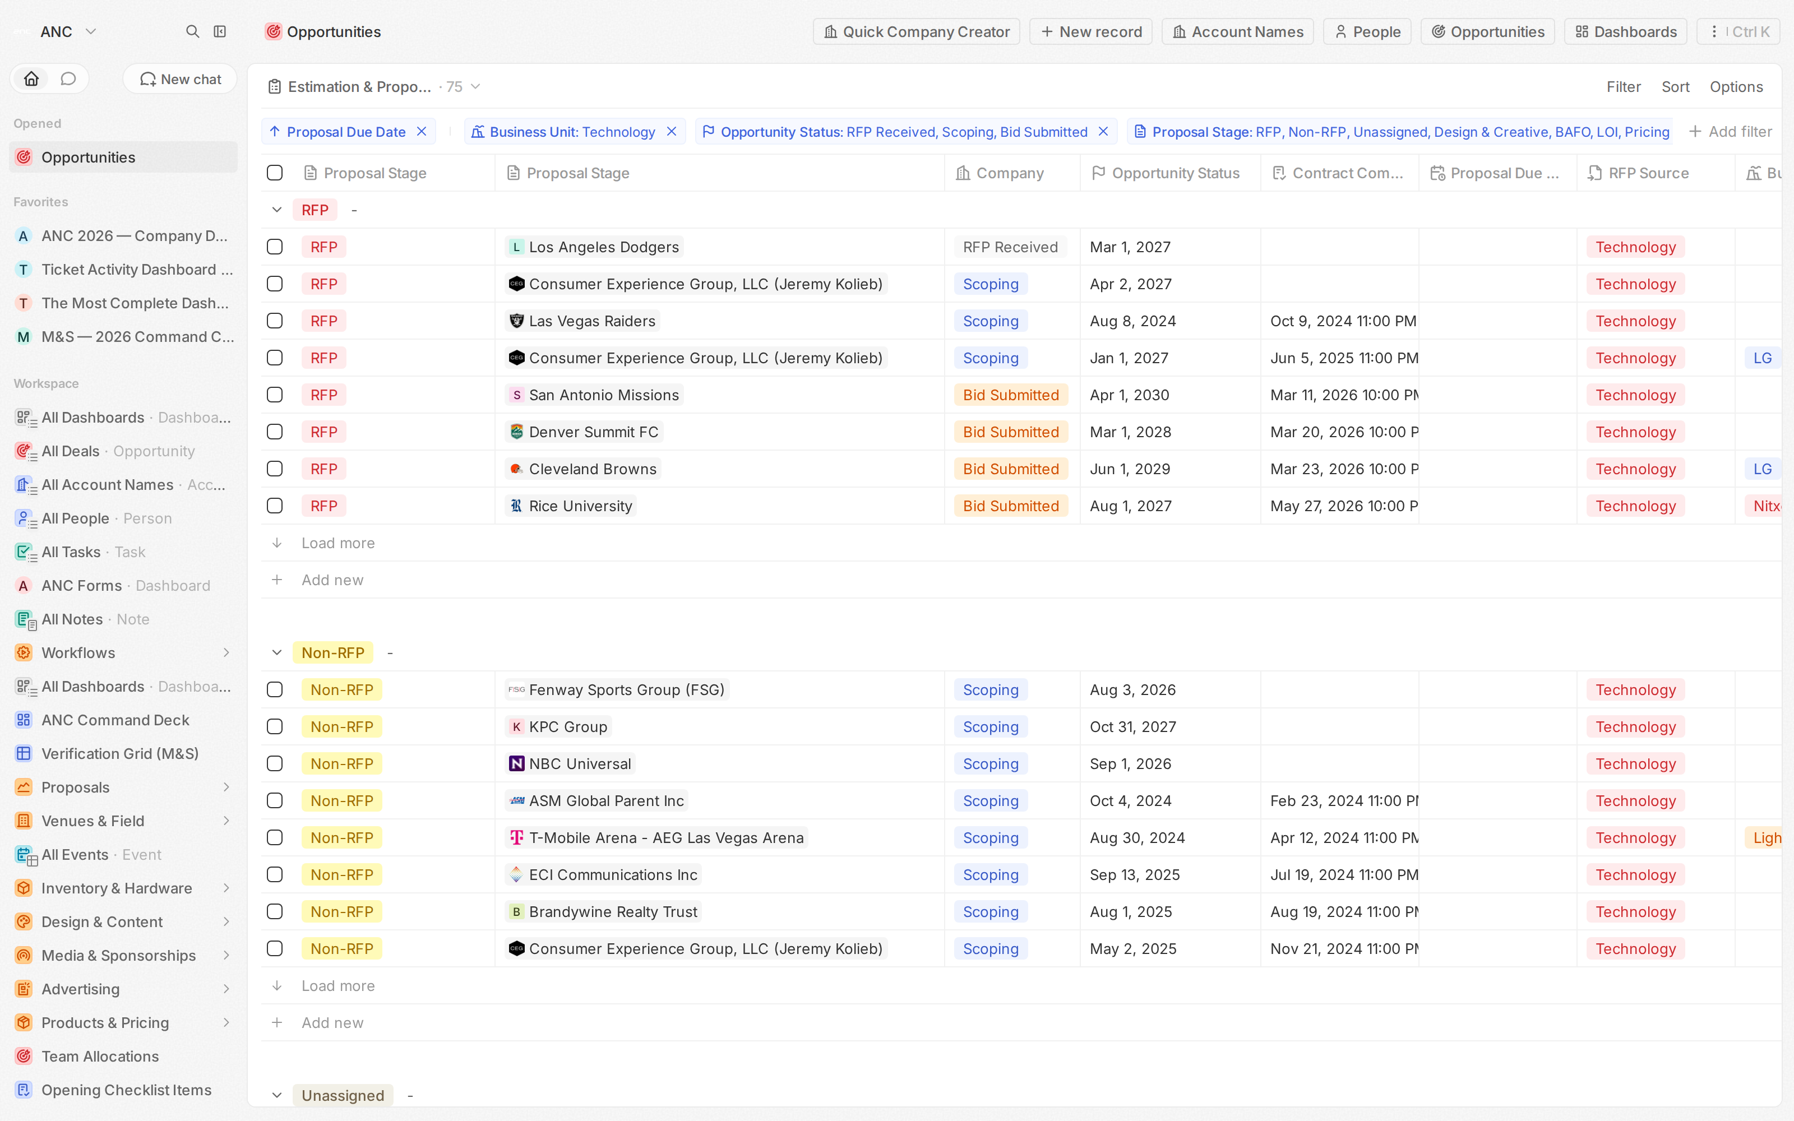Image resolution: width=1794 pixels, height=1121 pixels.
Task: Open All Events in the sidebar
Action: 123,854
